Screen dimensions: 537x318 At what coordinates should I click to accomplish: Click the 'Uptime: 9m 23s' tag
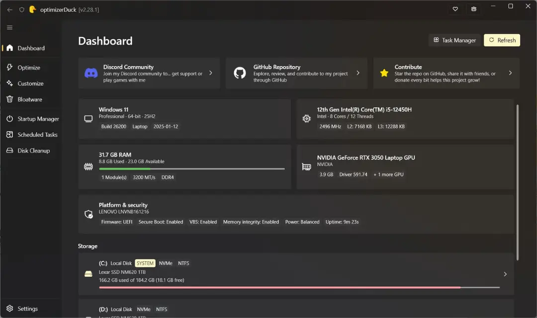pyautogui.click(x=342, y=222)
